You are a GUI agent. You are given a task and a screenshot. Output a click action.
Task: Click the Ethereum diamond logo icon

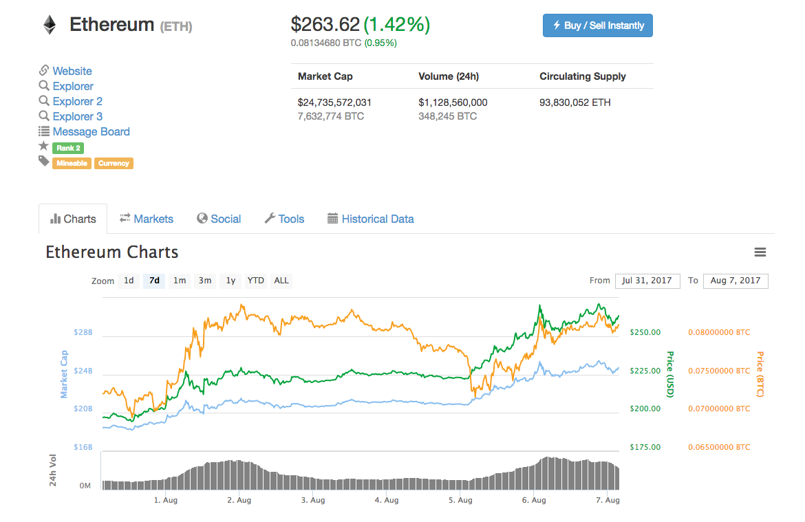(50, 25)
